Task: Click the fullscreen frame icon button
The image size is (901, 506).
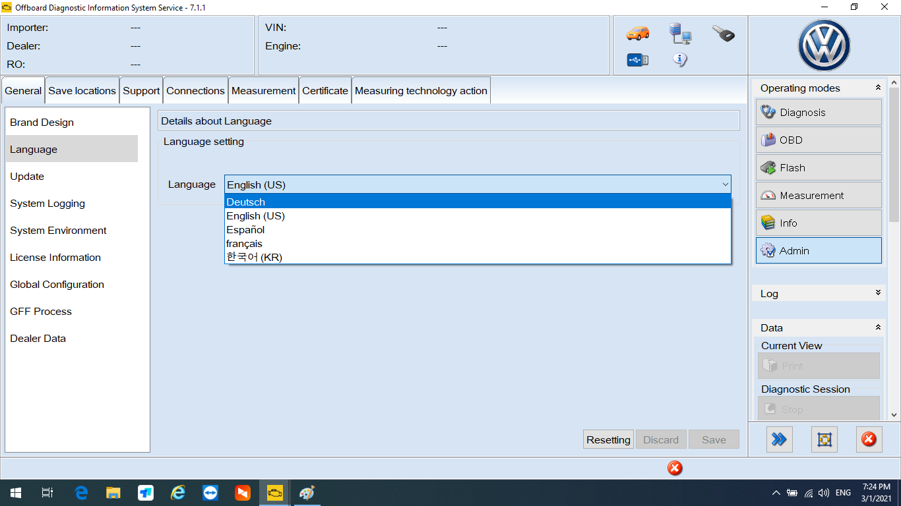Action: 824,439
